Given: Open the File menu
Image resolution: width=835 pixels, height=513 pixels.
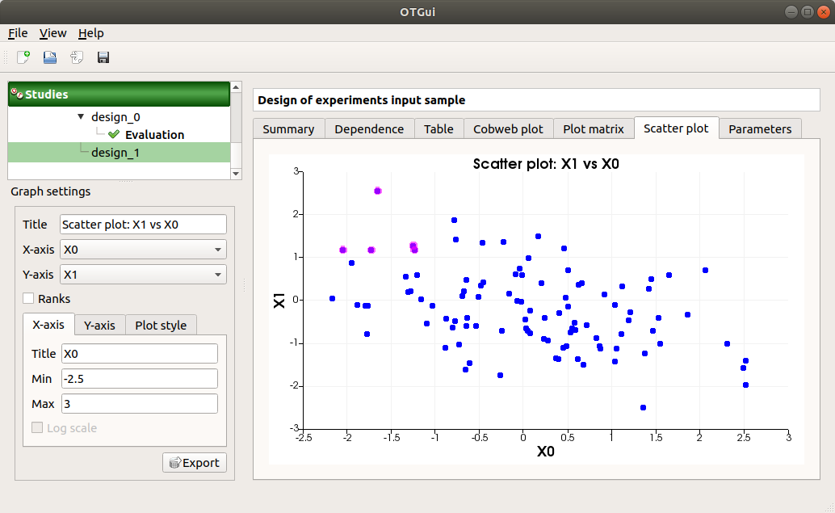Looking at the screenshot, I should [x=17, y=33].
